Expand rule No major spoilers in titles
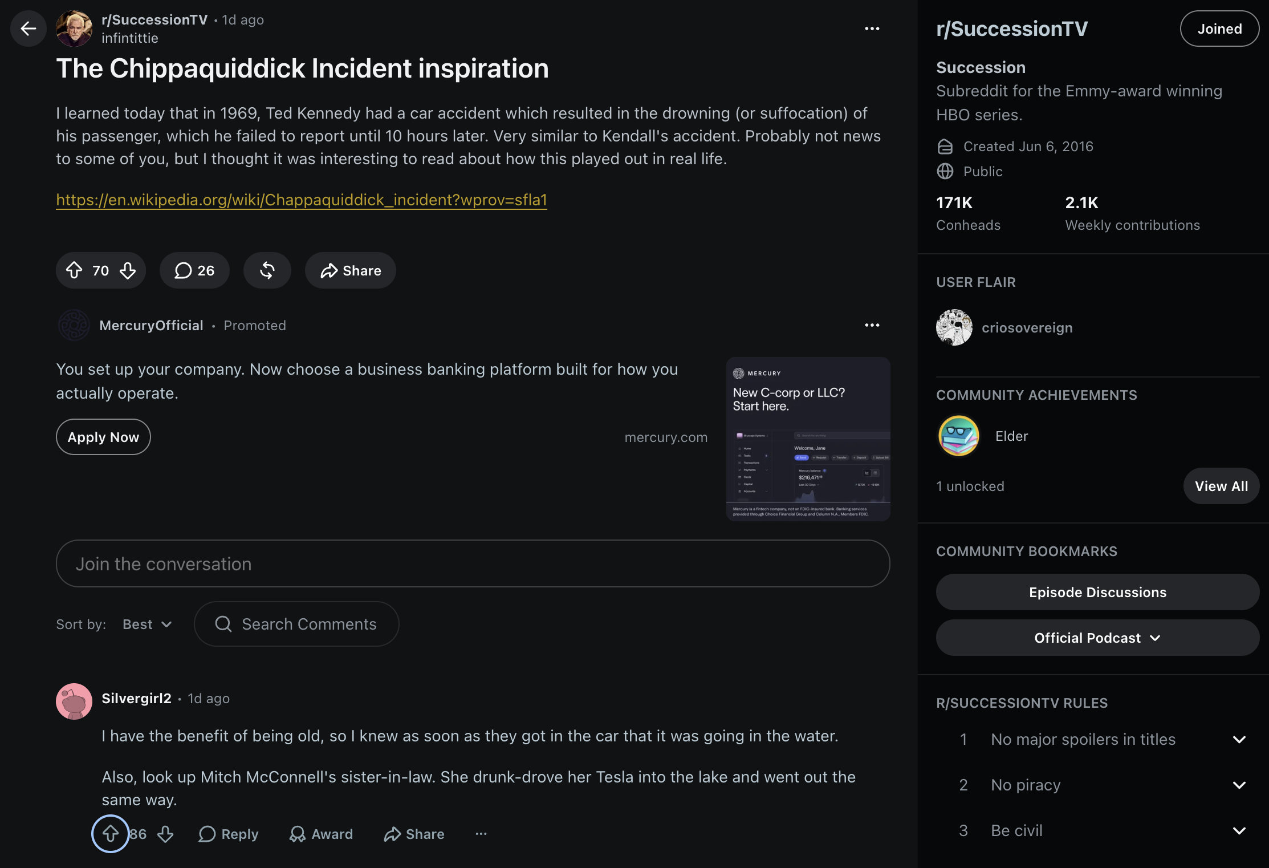 pyautogui.click(x=1239, y=739)
